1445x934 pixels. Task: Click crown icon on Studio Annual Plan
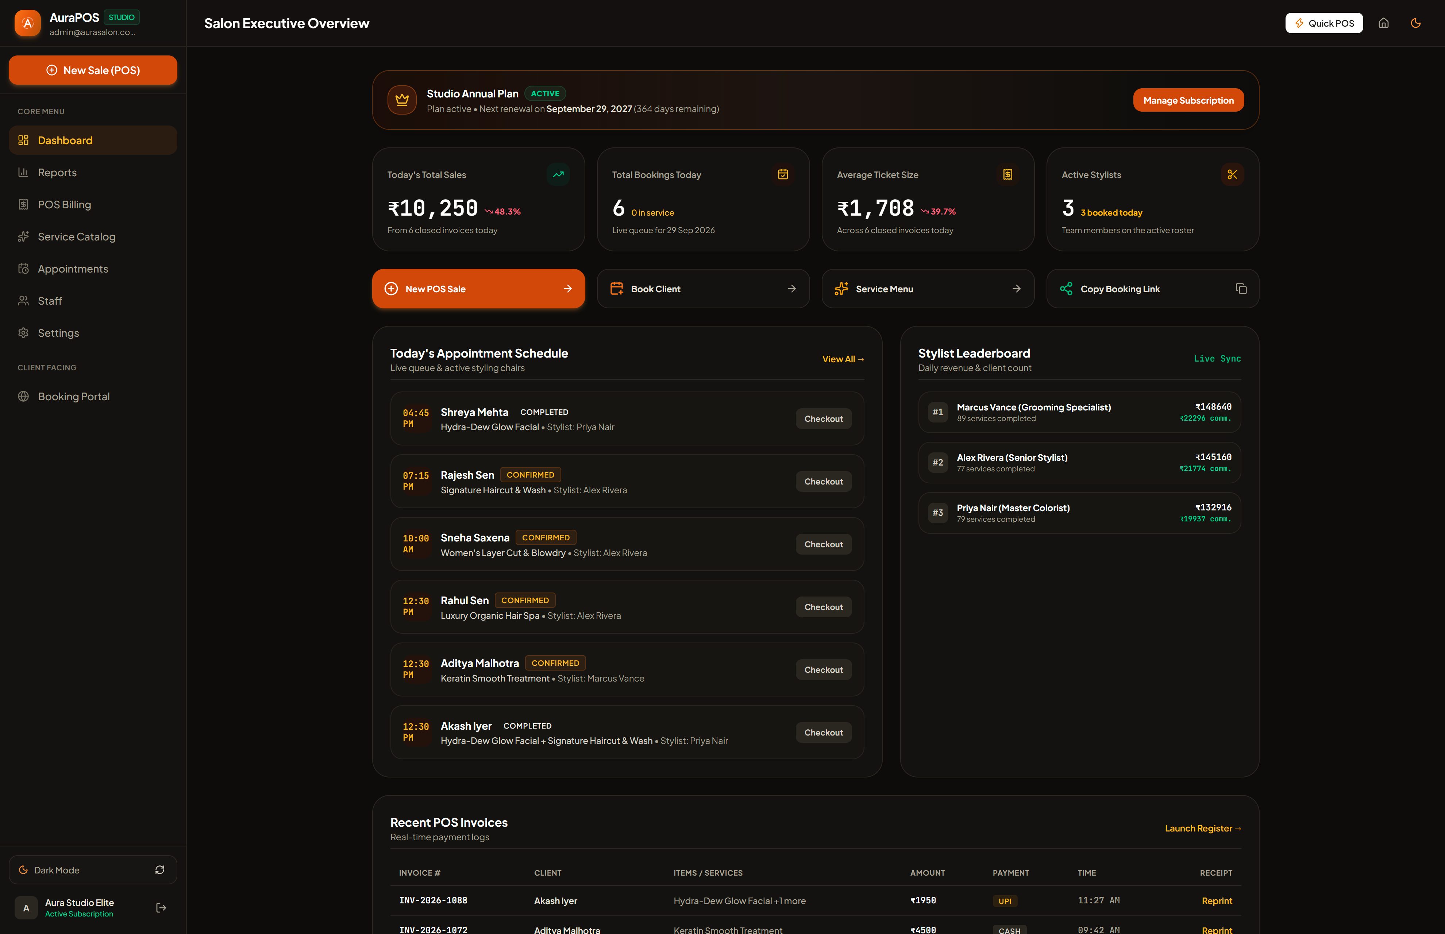click(x=402, y=100)
